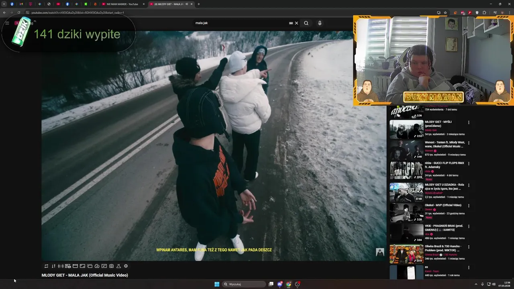Bookmark this page with the star icon

[x=445, y=12]
